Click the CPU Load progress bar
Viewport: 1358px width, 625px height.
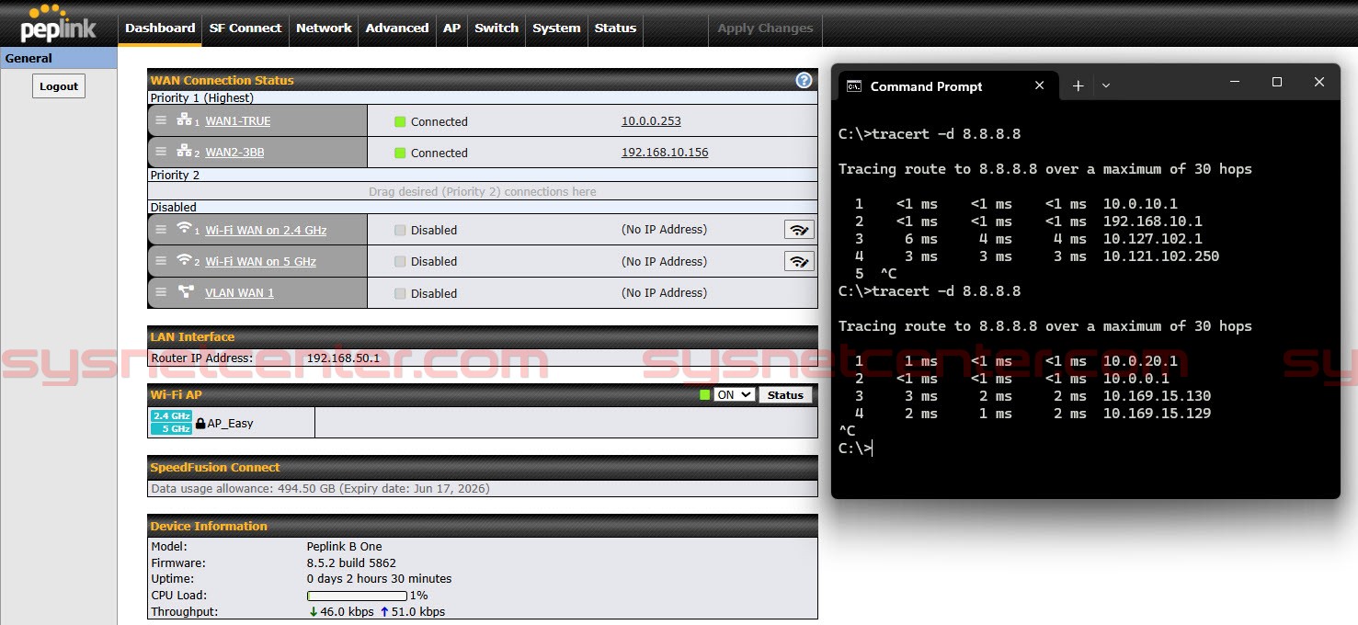point(357,596)
